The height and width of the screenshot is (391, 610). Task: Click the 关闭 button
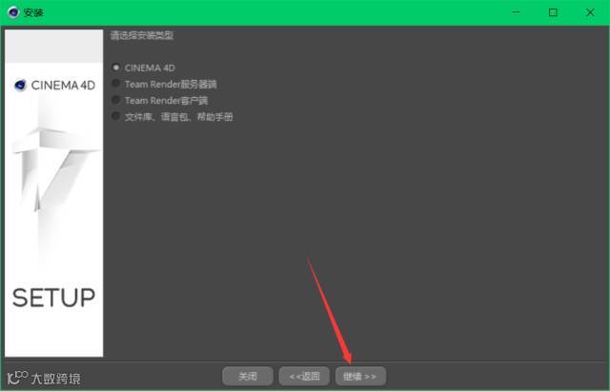coord(248,376)
